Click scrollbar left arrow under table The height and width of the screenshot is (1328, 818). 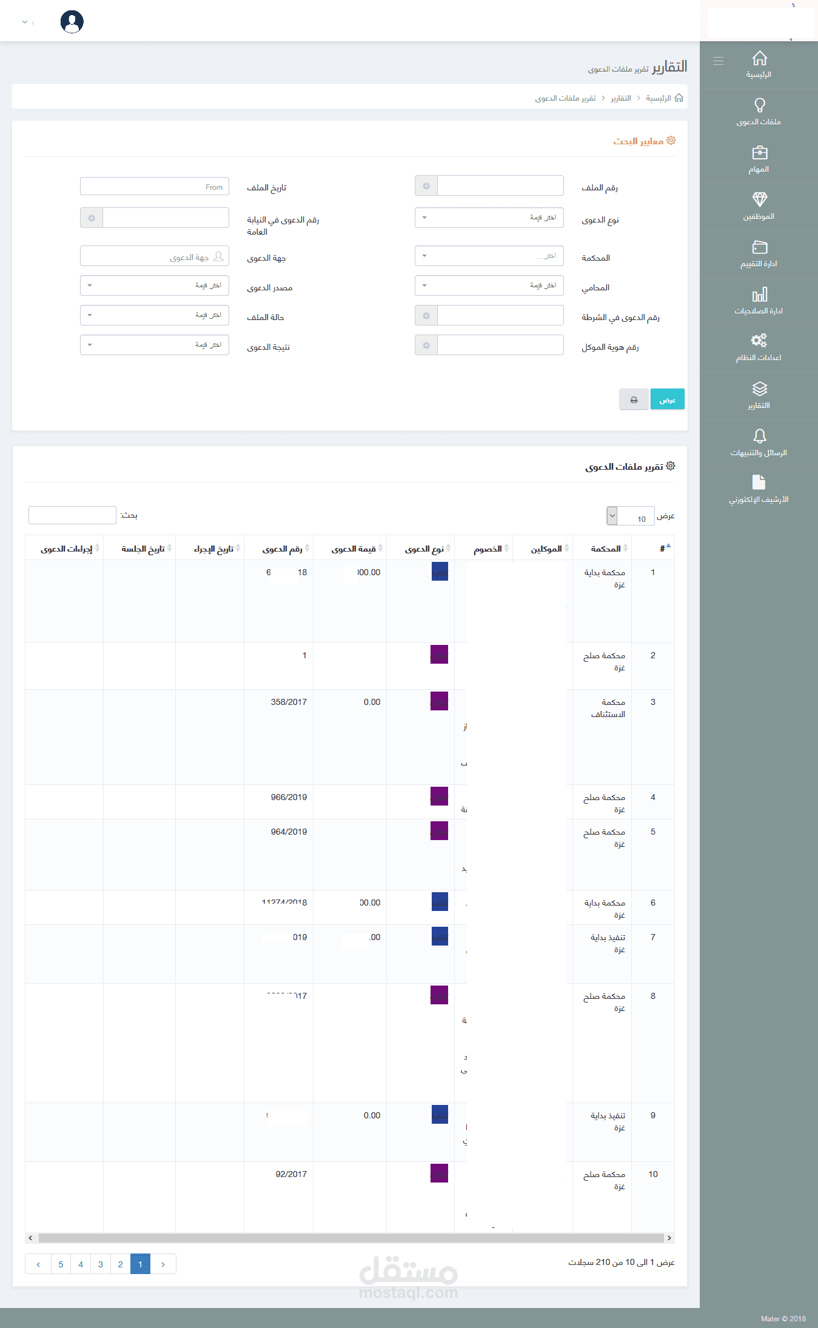[30, 1238]
